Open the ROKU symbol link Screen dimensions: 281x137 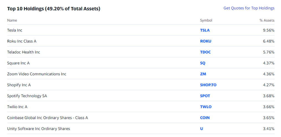(206, 41)
